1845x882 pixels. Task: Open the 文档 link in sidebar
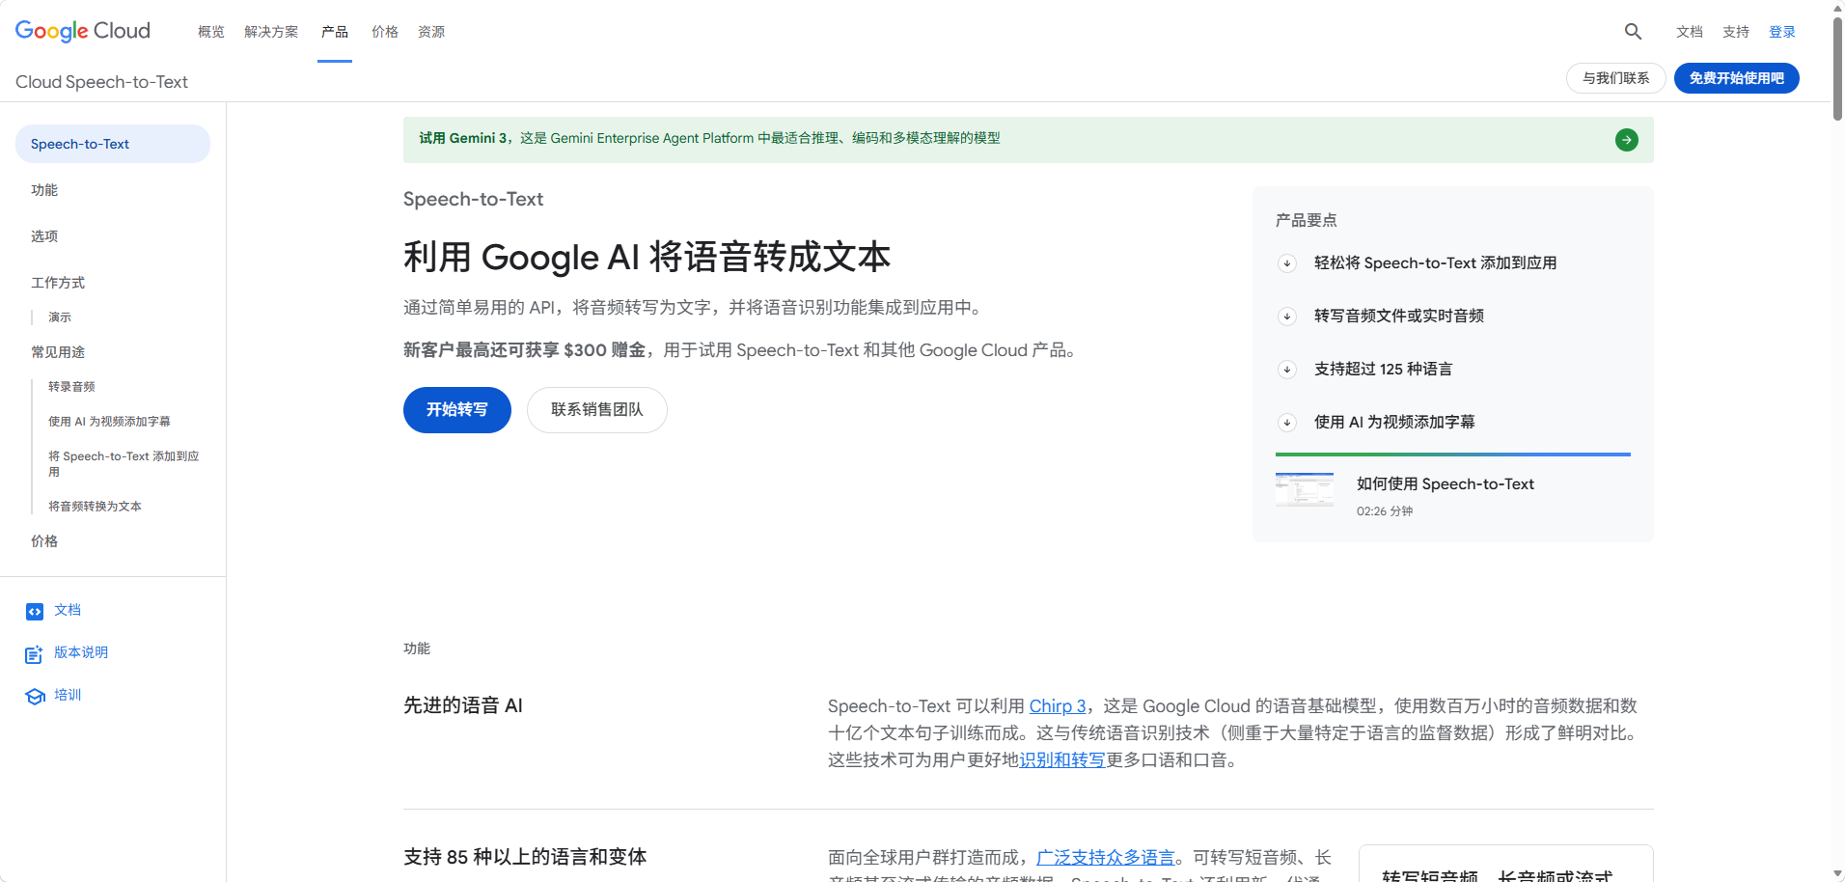(68, 610)
